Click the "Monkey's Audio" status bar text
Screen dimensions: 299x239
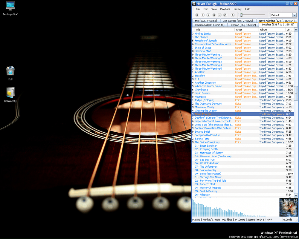[211, 220]
